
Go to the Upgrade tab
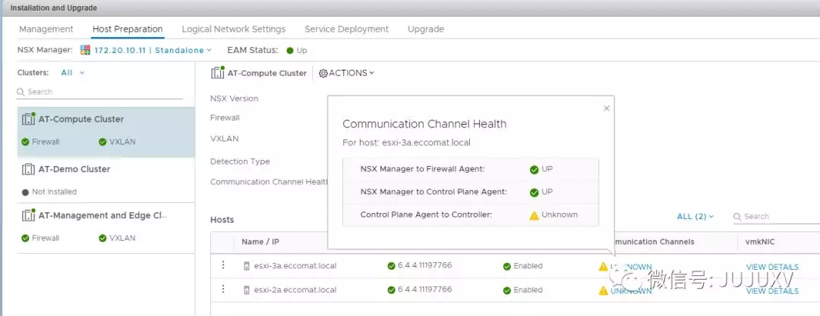tap(426, 30)
